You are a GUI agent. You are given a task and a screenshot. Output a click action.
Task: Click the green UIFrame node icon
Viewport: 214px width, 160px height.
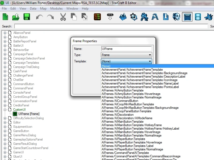coord(15,114)
